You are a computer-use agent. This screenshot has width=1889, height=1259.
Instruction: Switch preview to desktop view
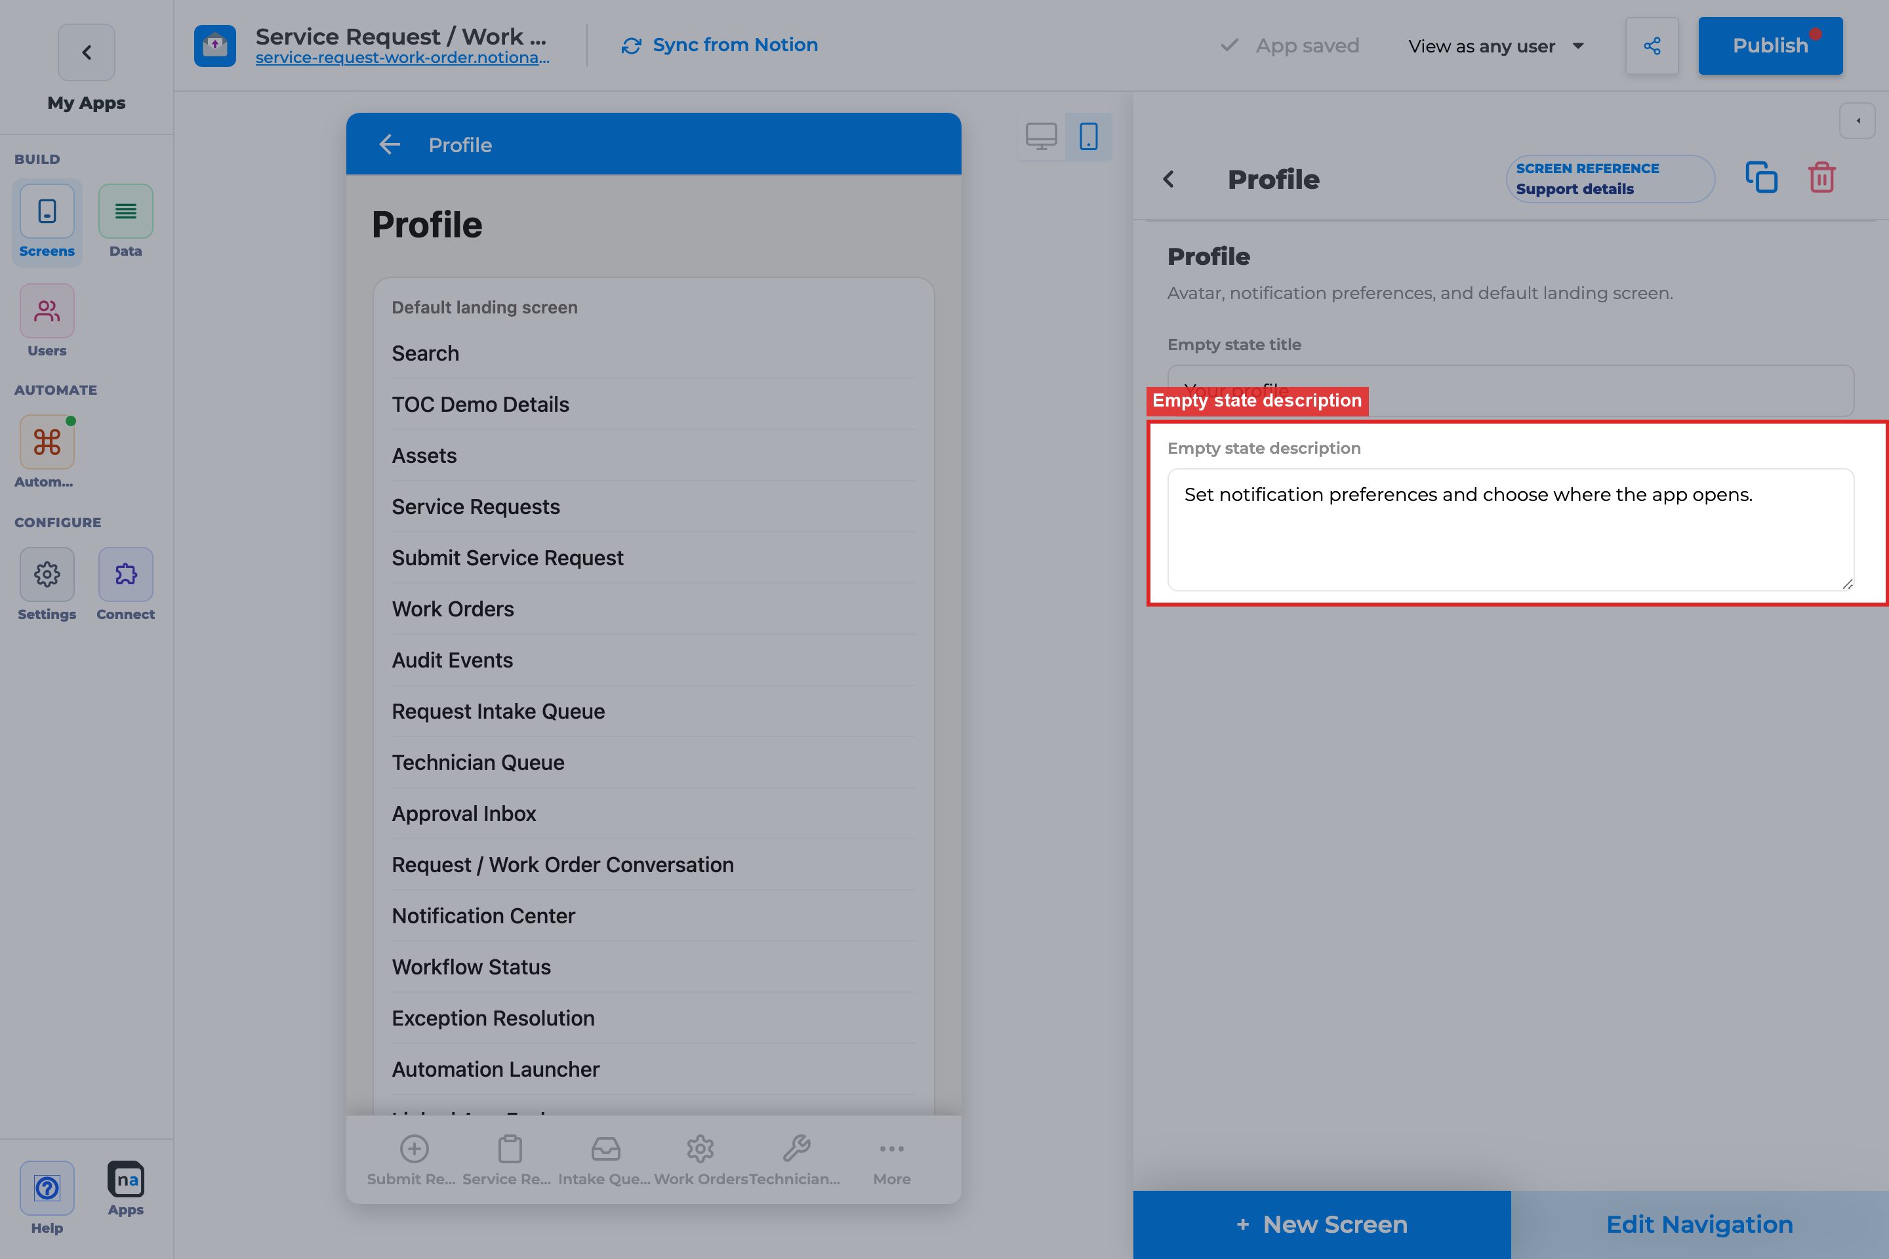tap(1041, 136)
